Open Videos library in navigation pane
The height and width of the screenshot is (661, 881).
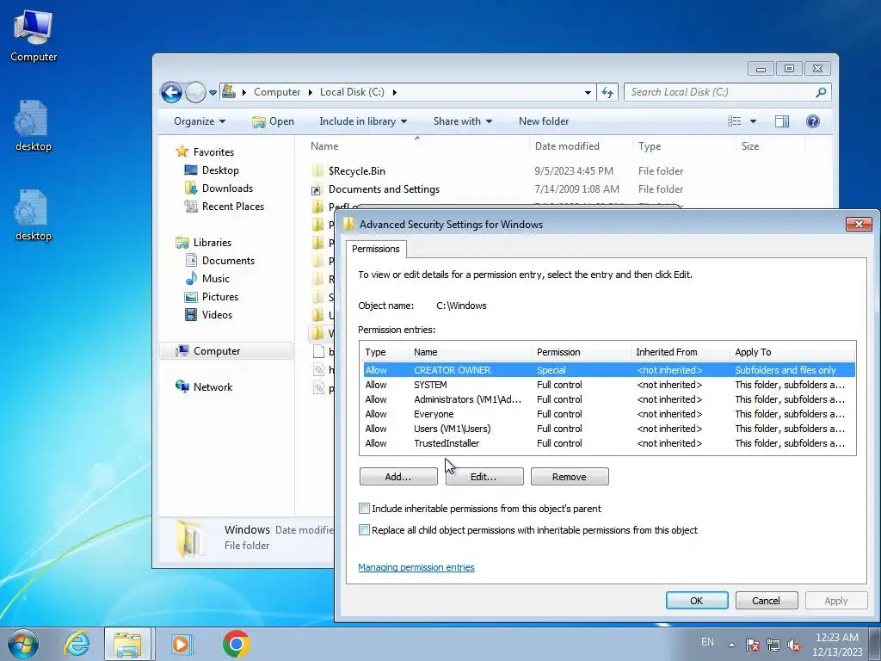point(208,315)
